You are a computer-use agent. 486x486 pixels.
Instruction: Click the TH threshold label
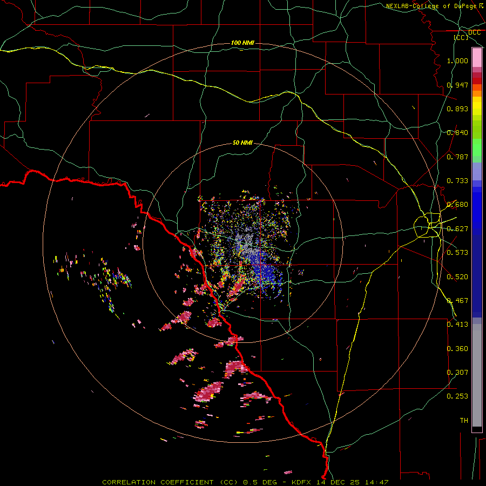464,421
